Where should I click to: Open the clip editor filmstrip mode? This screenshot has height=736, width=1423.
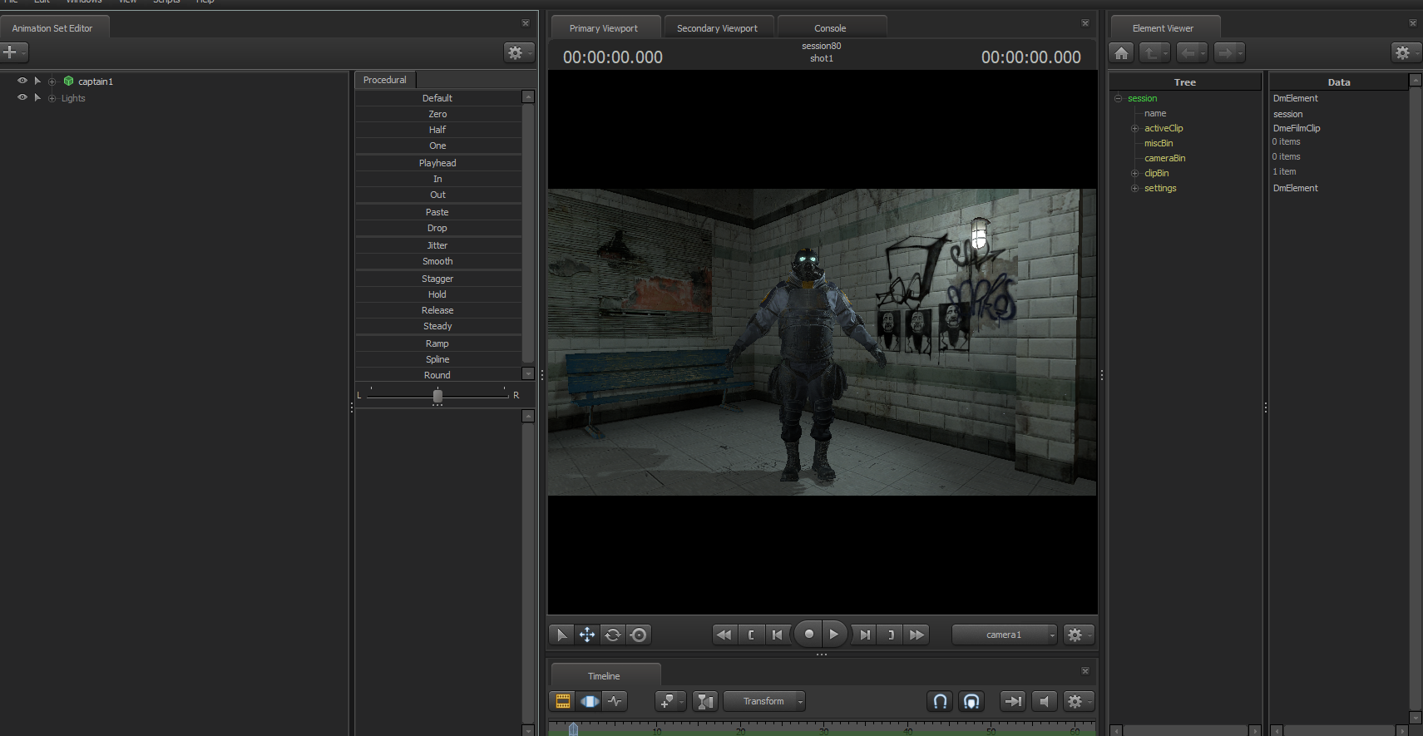pyautogui.click(x=563, y=701)
